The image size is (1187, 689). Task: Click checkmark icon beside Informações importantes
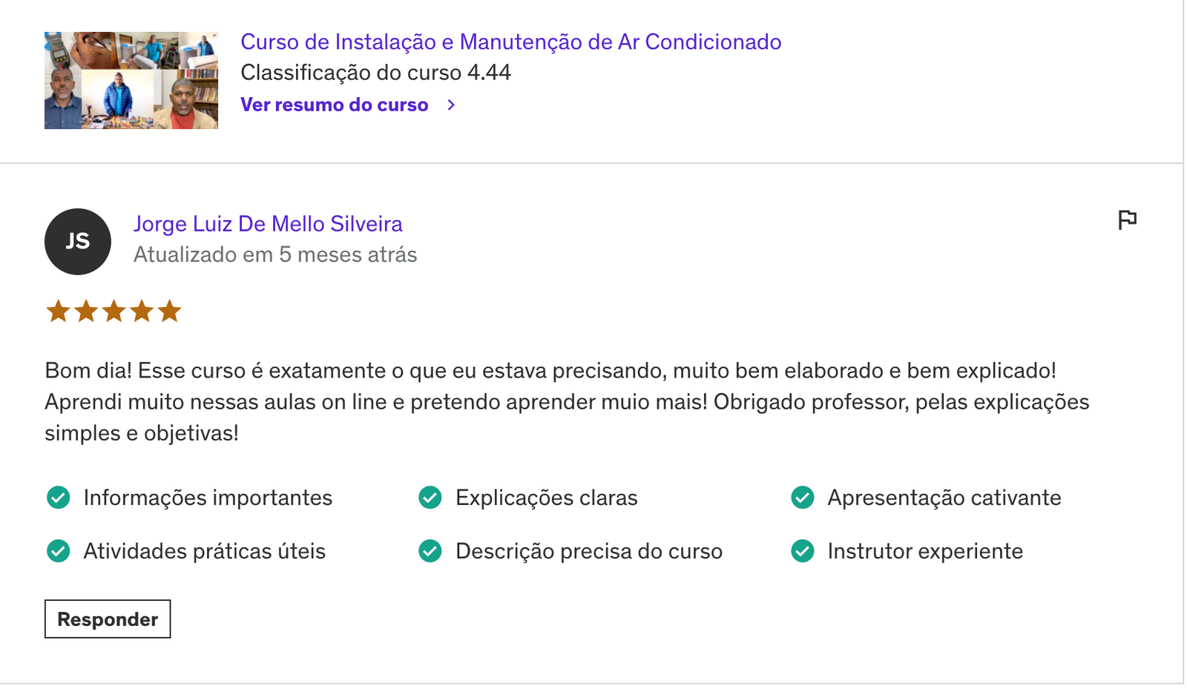pos(59,498)
